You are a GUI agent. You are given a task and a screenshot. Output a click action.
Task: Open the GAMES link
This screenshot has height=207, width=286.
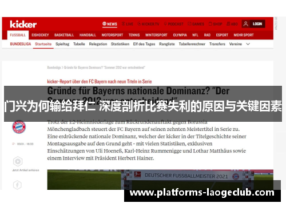click(196, 24)
